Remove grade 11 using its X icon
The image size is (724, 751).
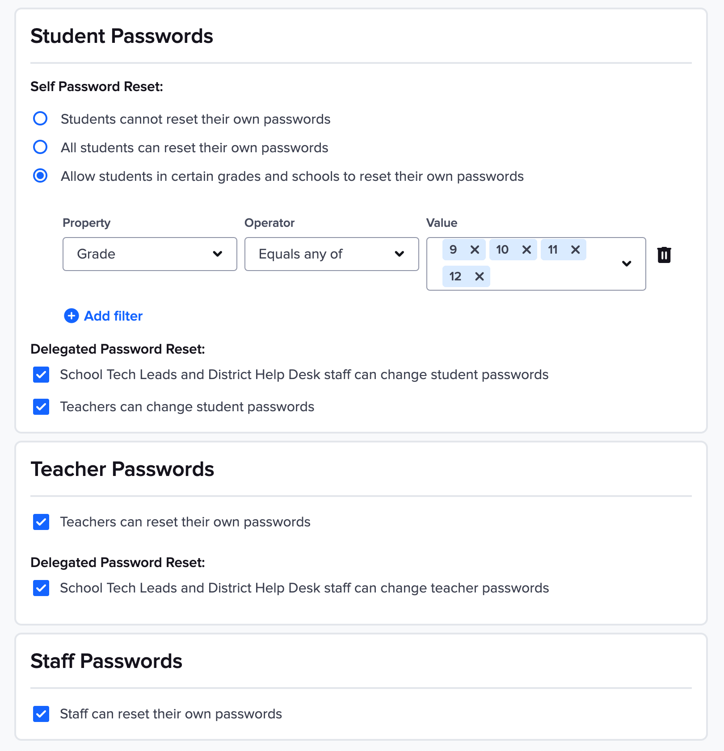[576, 250]
